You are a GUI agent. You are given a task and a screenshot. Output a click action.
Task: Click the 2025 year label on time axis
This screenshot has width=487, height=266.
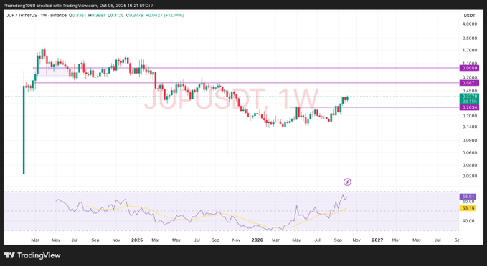137,240
